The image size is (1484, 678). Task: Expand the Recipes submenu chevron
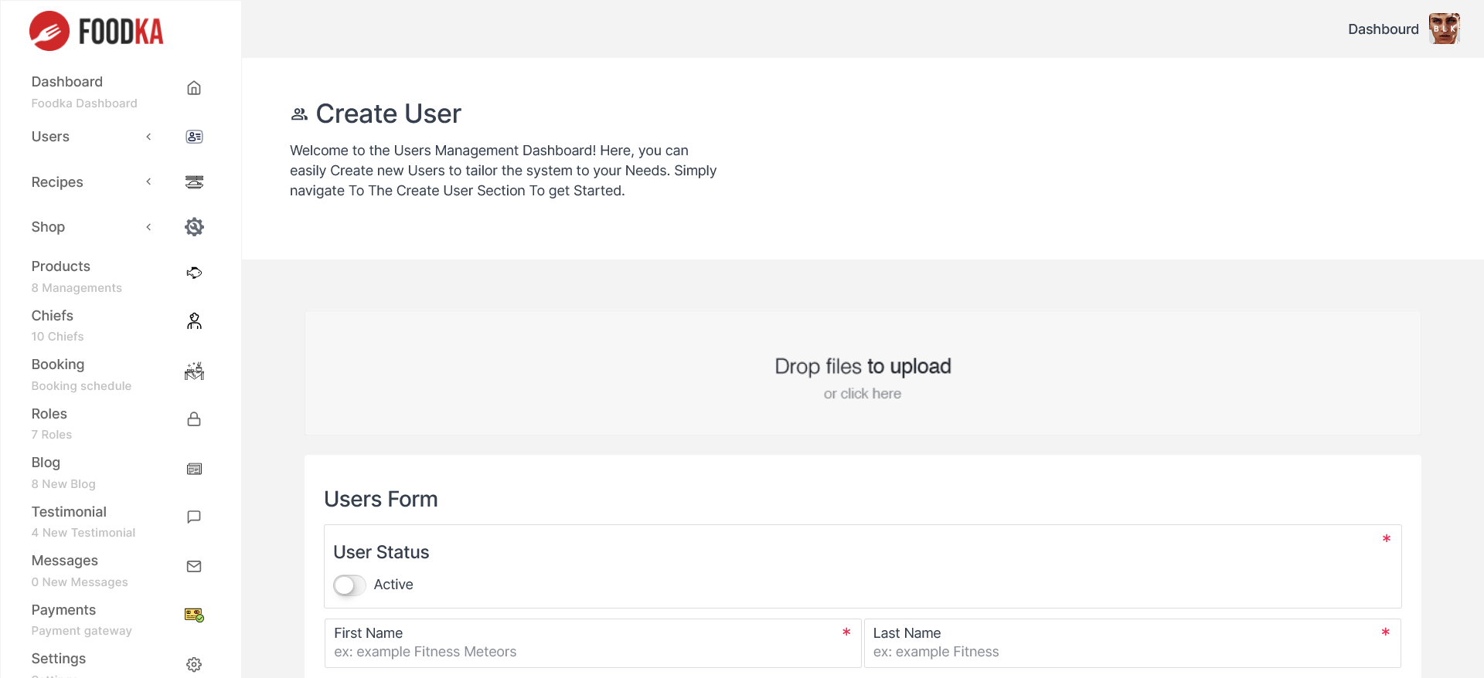(148, 182)
